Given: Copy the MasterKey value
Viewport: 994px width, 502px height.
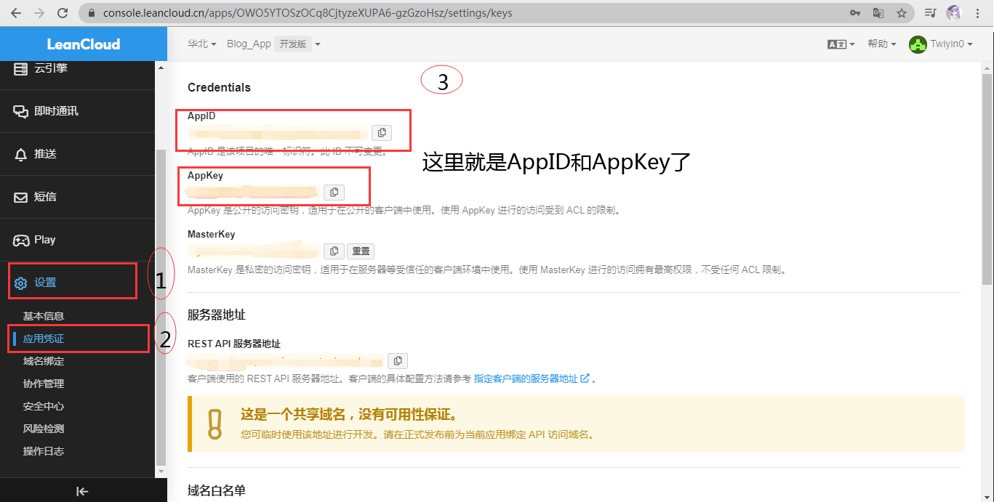Looking at the screenshot, I should [x=334, y=251].
